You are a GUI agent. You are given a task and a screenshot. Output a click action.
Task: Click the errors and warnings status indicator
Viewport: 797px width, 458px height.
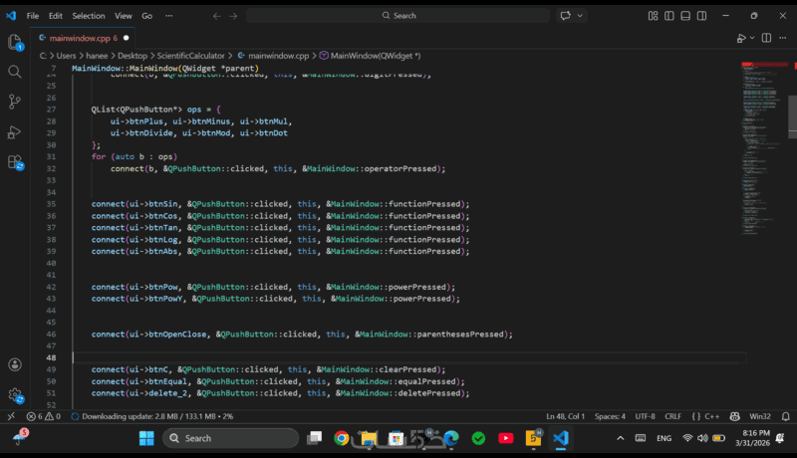(44, 416)
